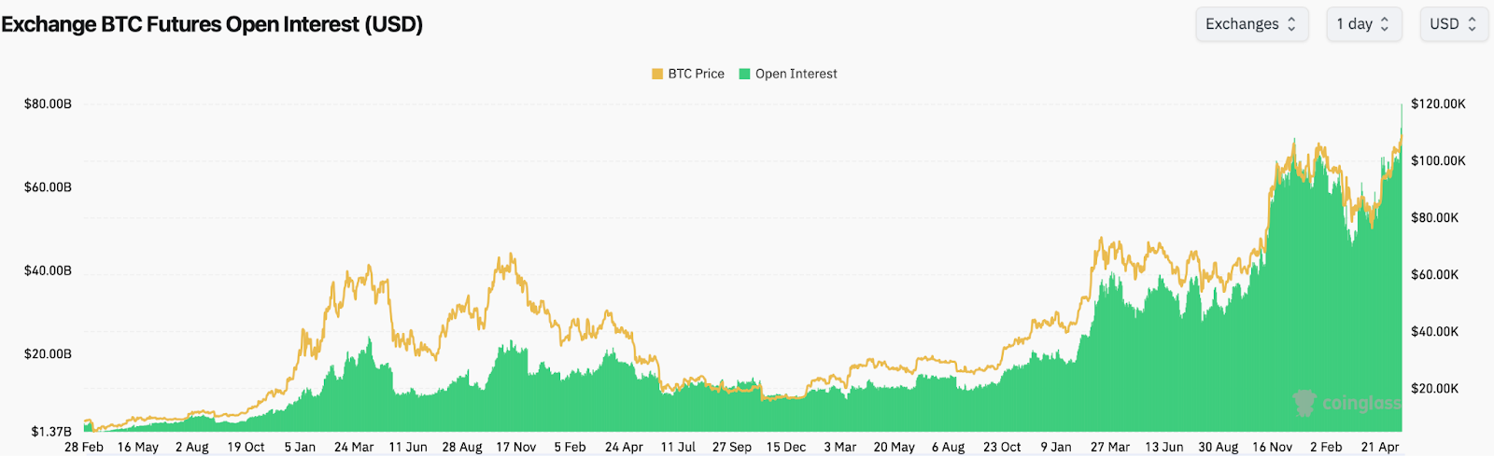The height and width of the screenshot is (456, 1494).
Task: Click the 1 day selector chevron arrows
Action: pos(1385,24)
